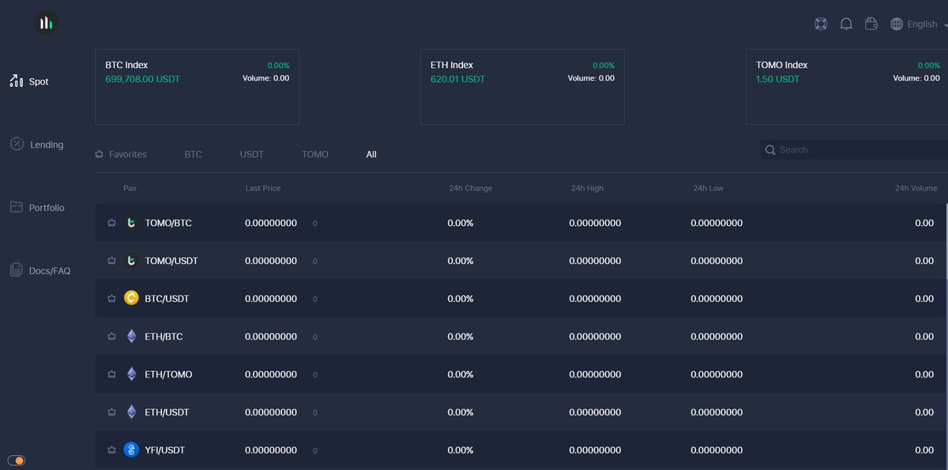This screenshot has height=470, width=948.
Task: Favorite the ETH/TOMO pair
Action: 111,374
